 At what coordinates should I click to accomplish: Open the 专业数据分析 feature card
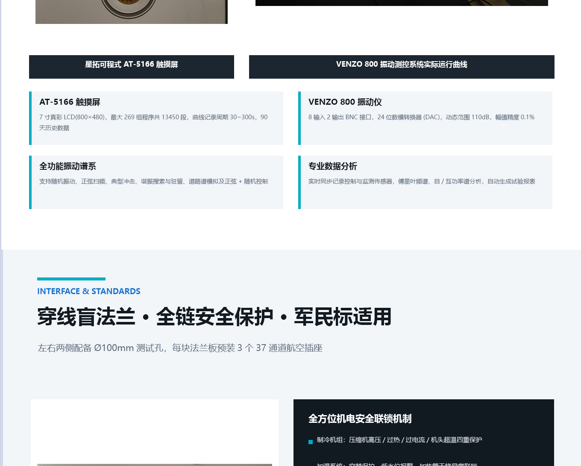(x=425, y=182)
